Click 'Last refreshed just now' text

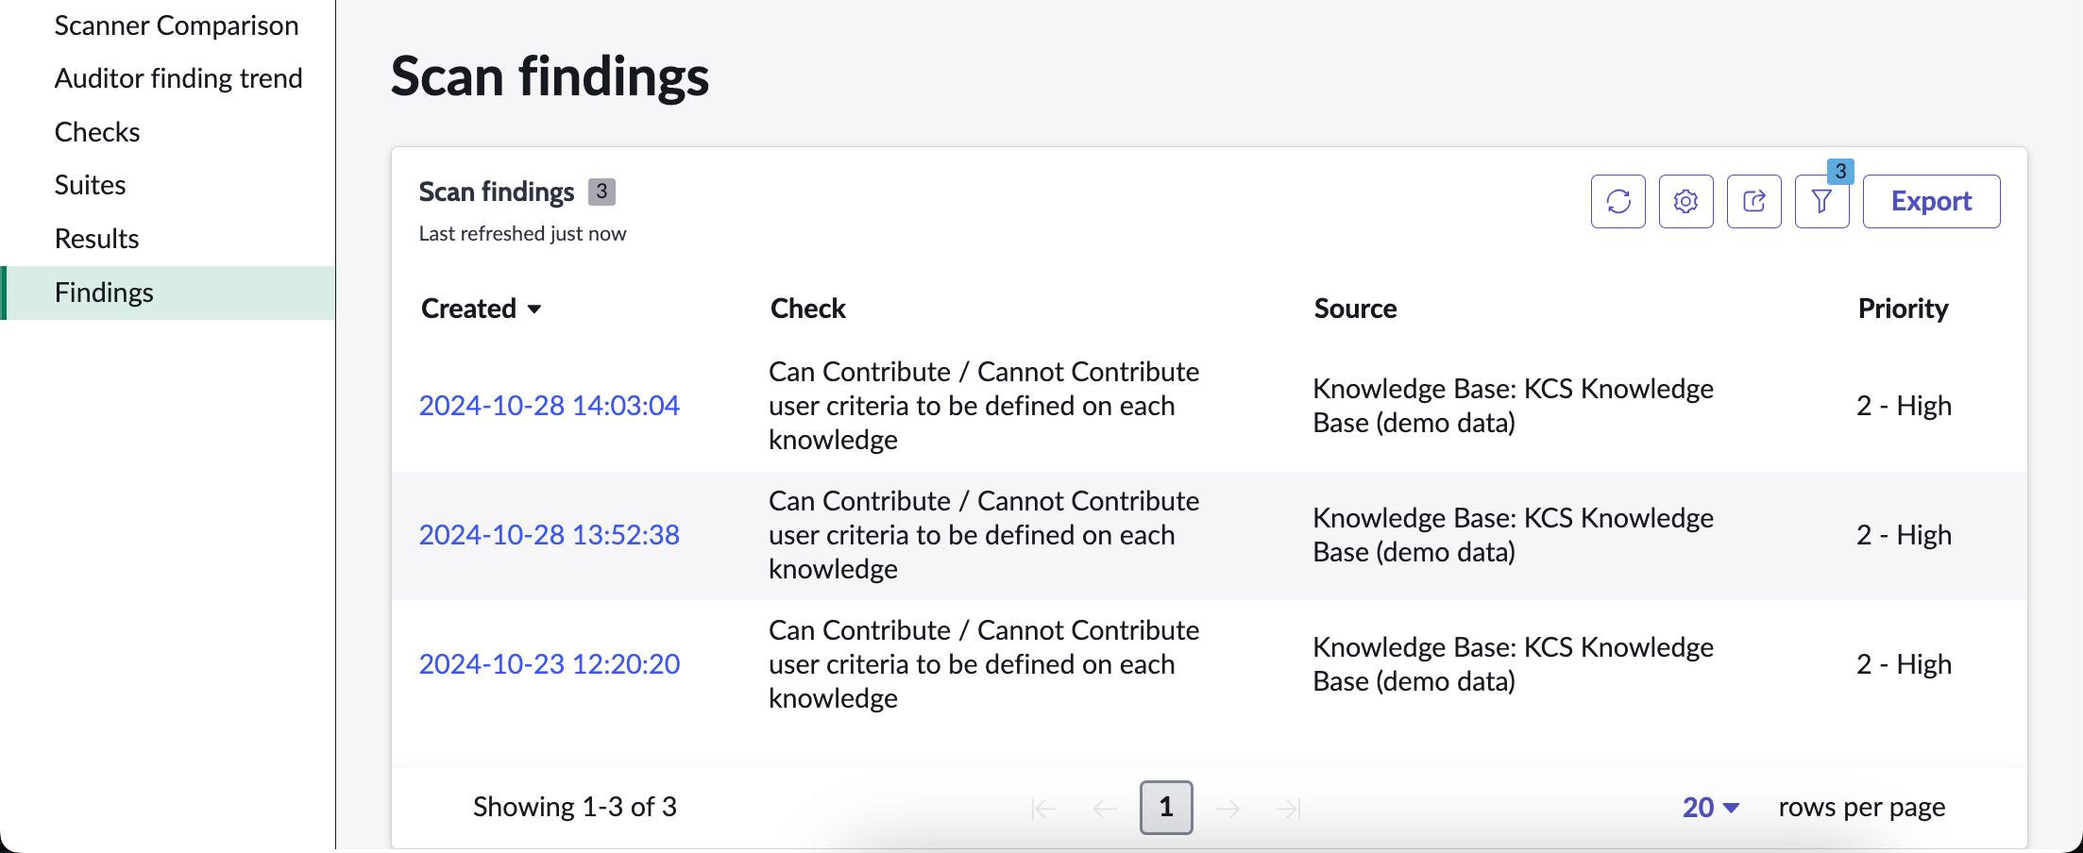point(522,234)
